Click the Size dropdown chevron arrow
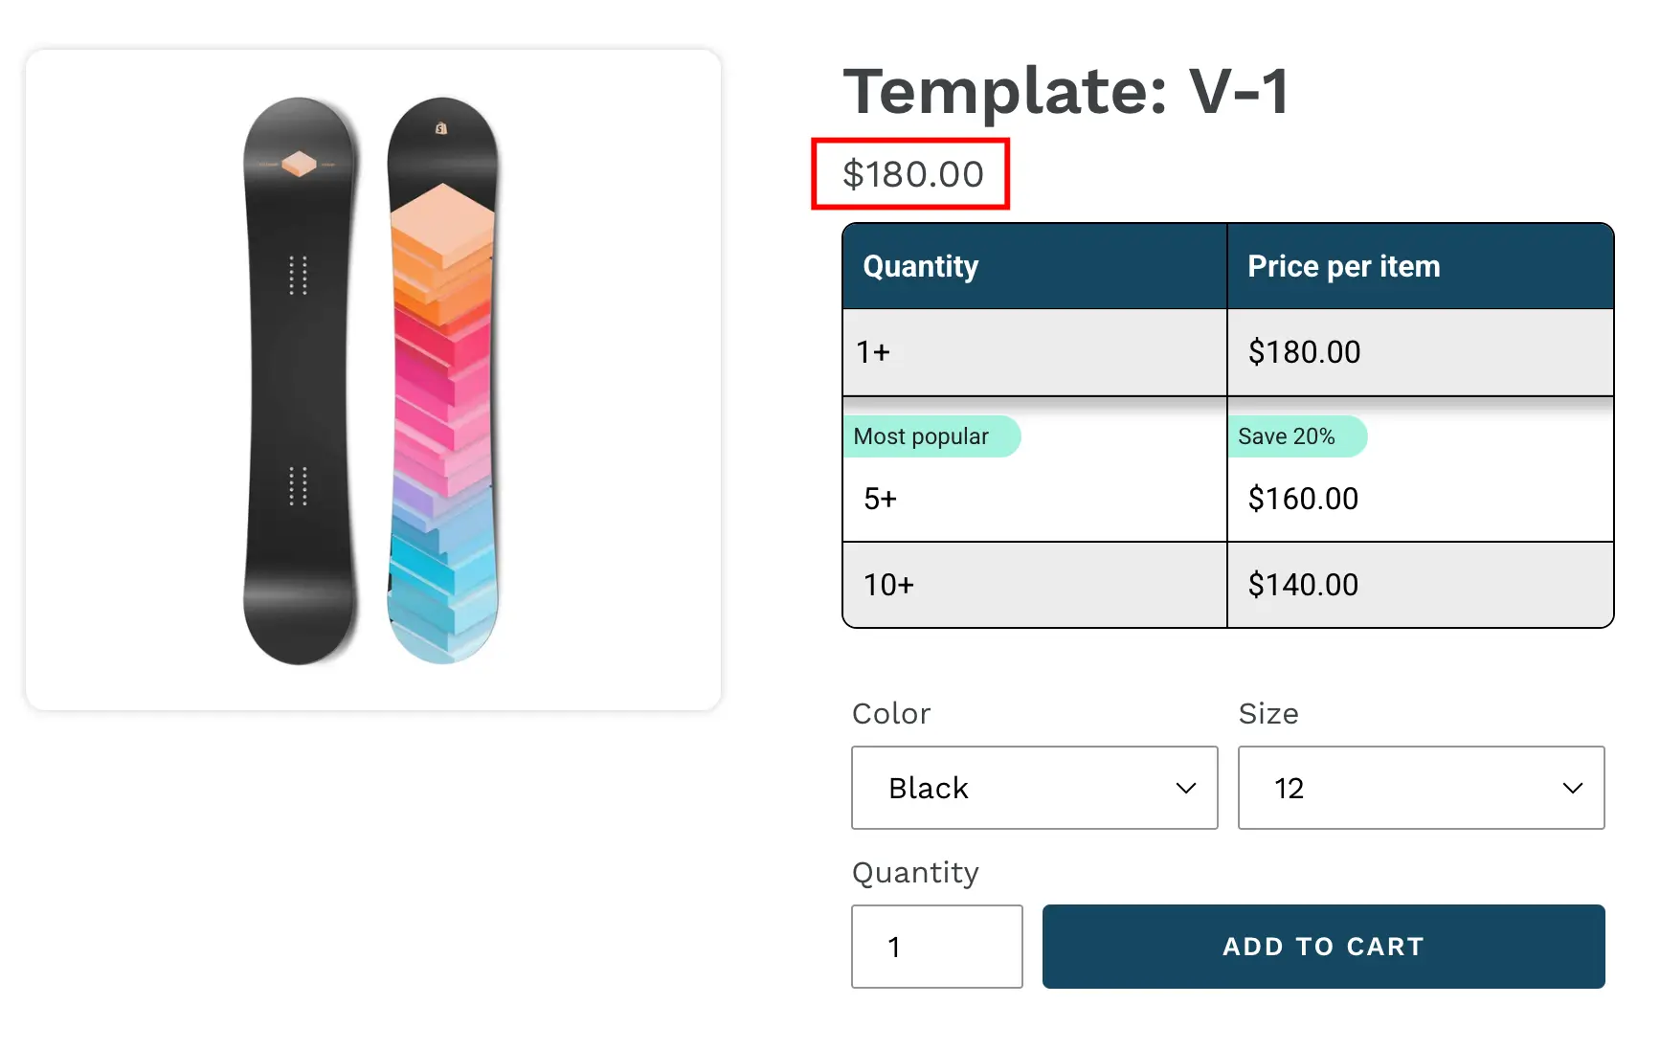Screen dimensions: 1660x1049 click(x=1572, y=788)
